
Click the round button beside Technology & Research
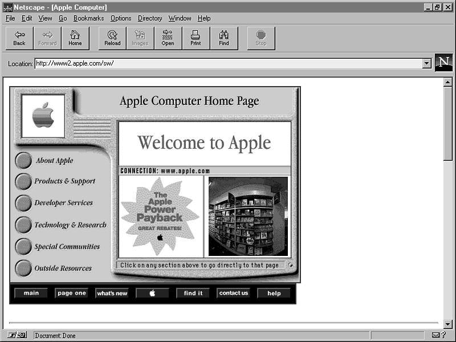click(23, 225)
